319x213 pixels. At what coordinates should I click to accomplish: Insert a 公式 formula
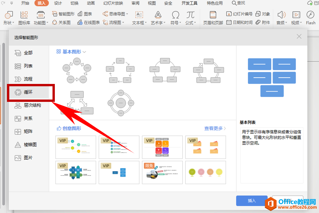point(190,18)
